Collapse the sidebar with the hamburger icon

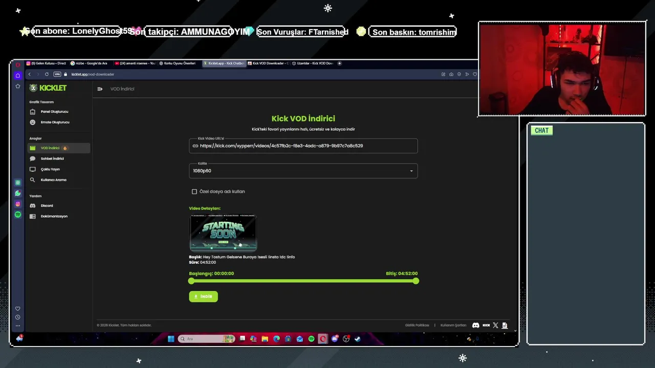point(100,89)
